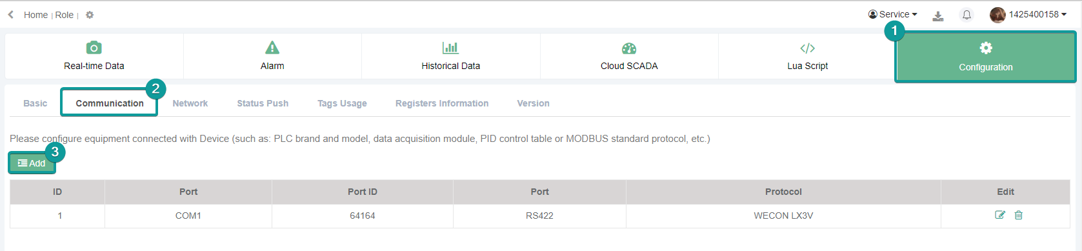Go to the Home breadcrumb link

(x=35, y=15)
